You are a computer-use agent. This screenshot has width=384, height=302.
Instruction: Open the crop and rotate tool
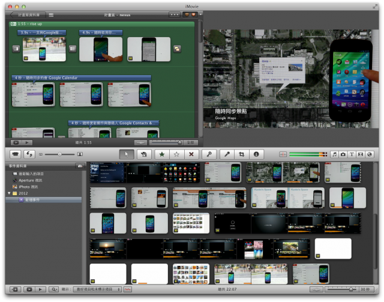tap(242, 154)
